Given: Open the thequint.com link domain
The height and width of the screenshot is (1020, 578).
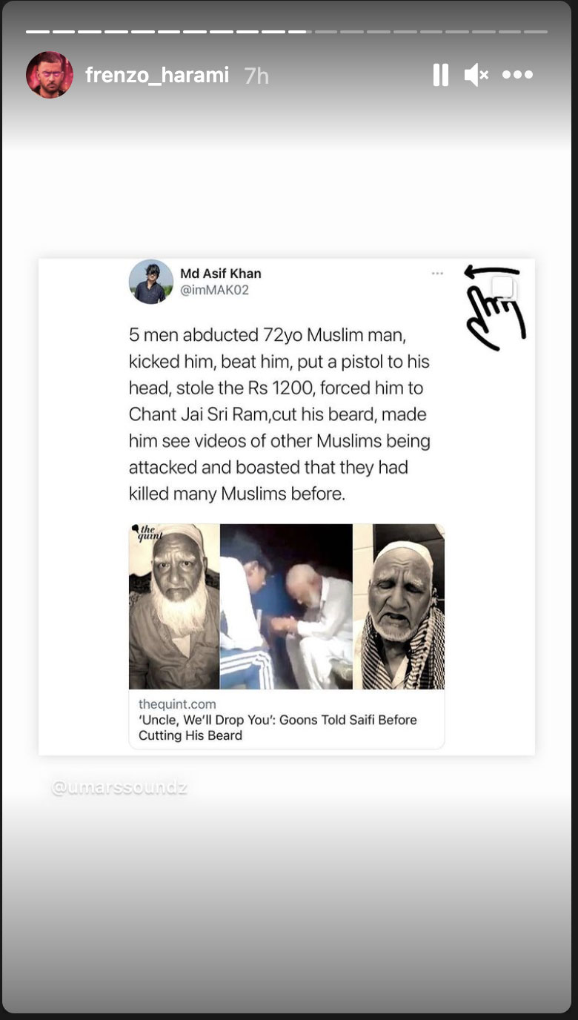Looking at the screenshot, I should point(177,703).
